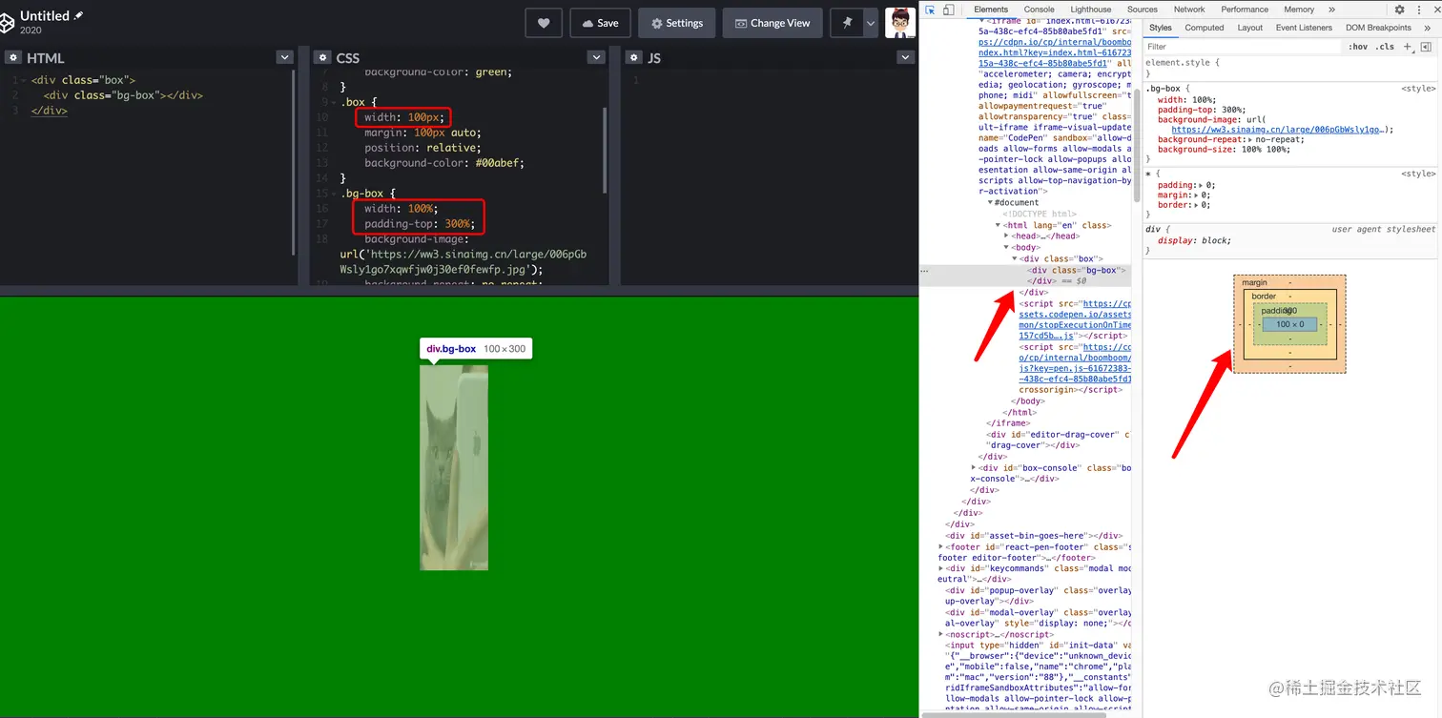The height and width of the screenshot is (718, 1442).
Task: Click the 100 × 0 content box in box model
Action: 1289,324
